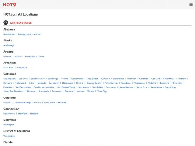Open the Scottsdale link
This screenshot has height=146, width=195.
[30, 56]
